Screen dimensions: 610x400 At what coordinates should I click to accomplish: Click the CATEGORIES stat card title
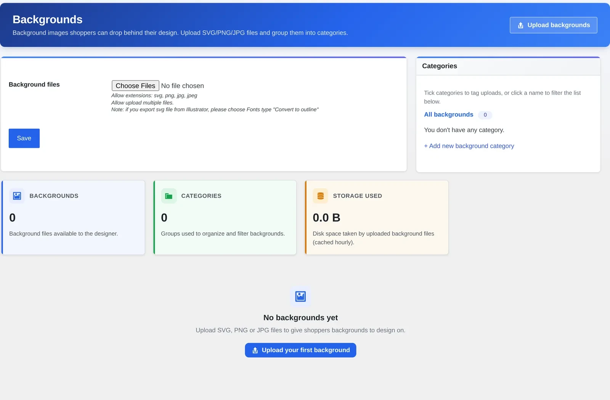[201, 196]
